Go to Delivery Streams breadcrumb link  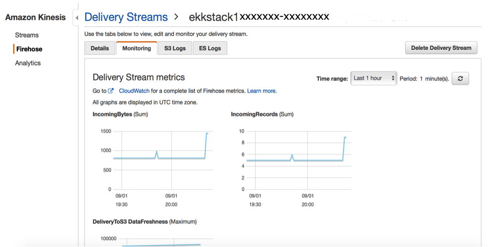click(x=126, y=17)
